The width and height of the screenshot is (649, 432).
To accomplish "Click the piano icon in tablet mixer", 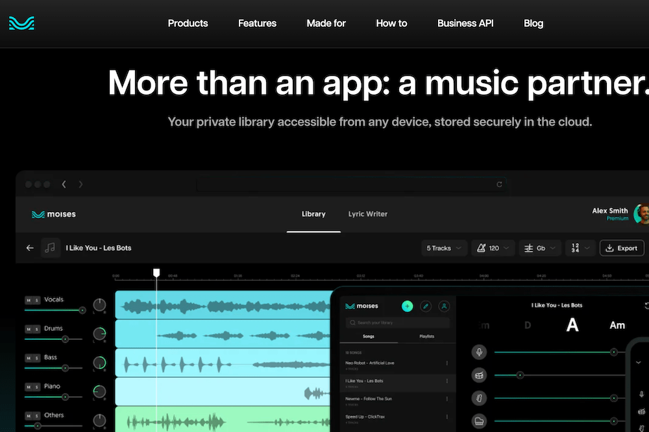I will [x=479, y=421].
